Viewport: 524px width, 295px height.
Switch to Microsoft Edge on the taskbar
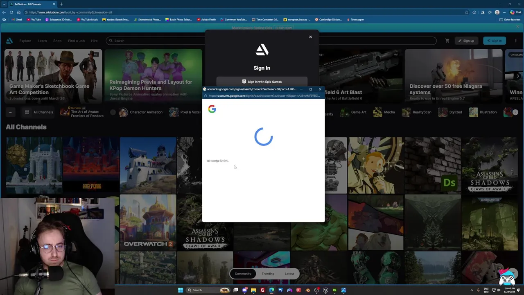click(x=272, y=290)
